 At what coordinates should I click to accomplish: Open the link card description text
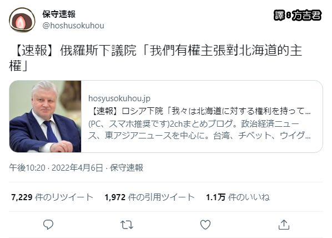click(x=199, y=130)
